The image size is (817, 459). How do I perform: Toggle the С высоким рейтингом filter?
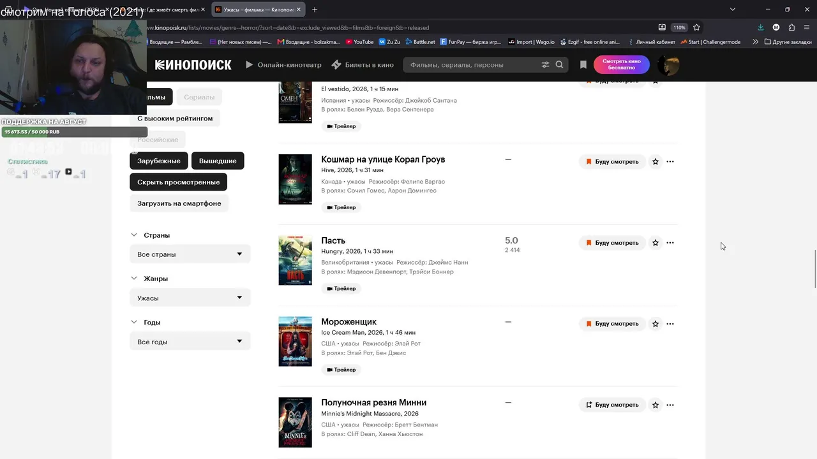[x=175, y=119]
